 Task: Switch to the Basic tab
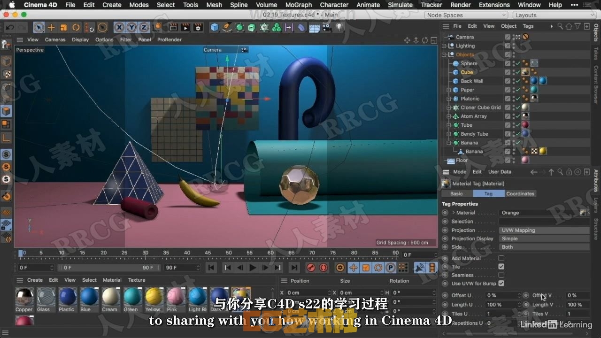pos(456,193)
